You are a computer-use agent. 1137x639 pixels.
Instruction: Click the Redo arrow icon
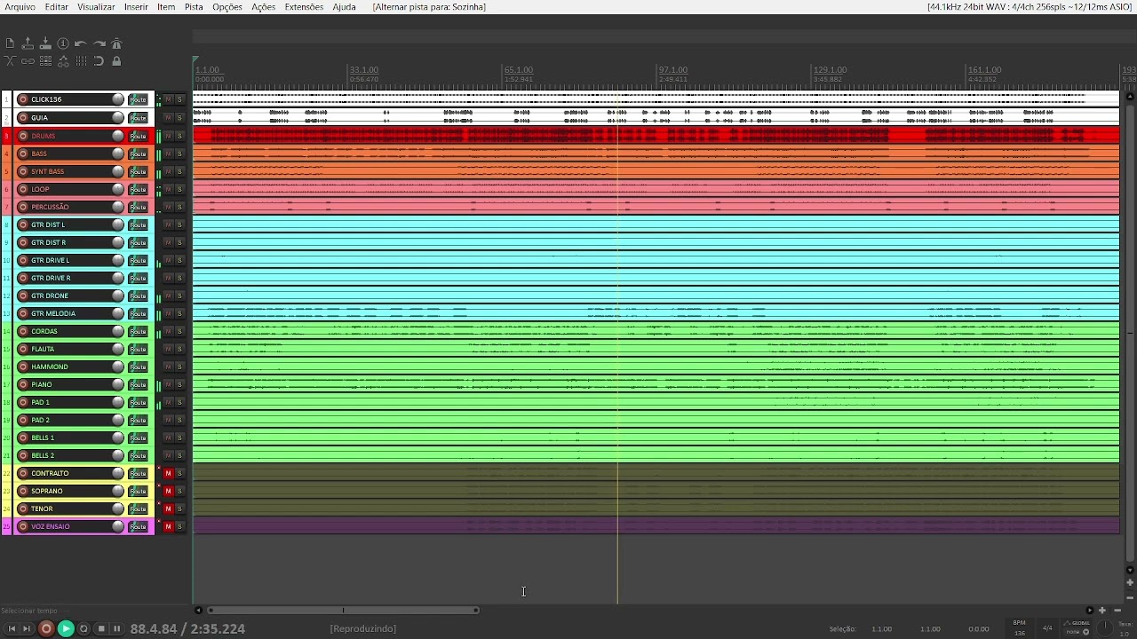[x=99, y=43]
